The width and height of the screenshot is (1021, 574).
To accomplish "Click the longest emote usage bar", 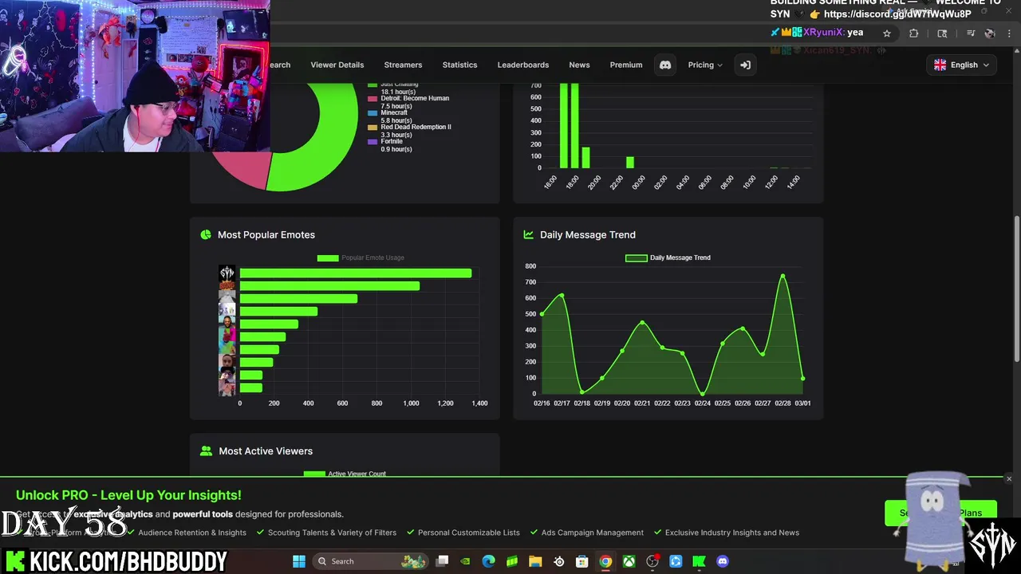I will coord(356,273).
